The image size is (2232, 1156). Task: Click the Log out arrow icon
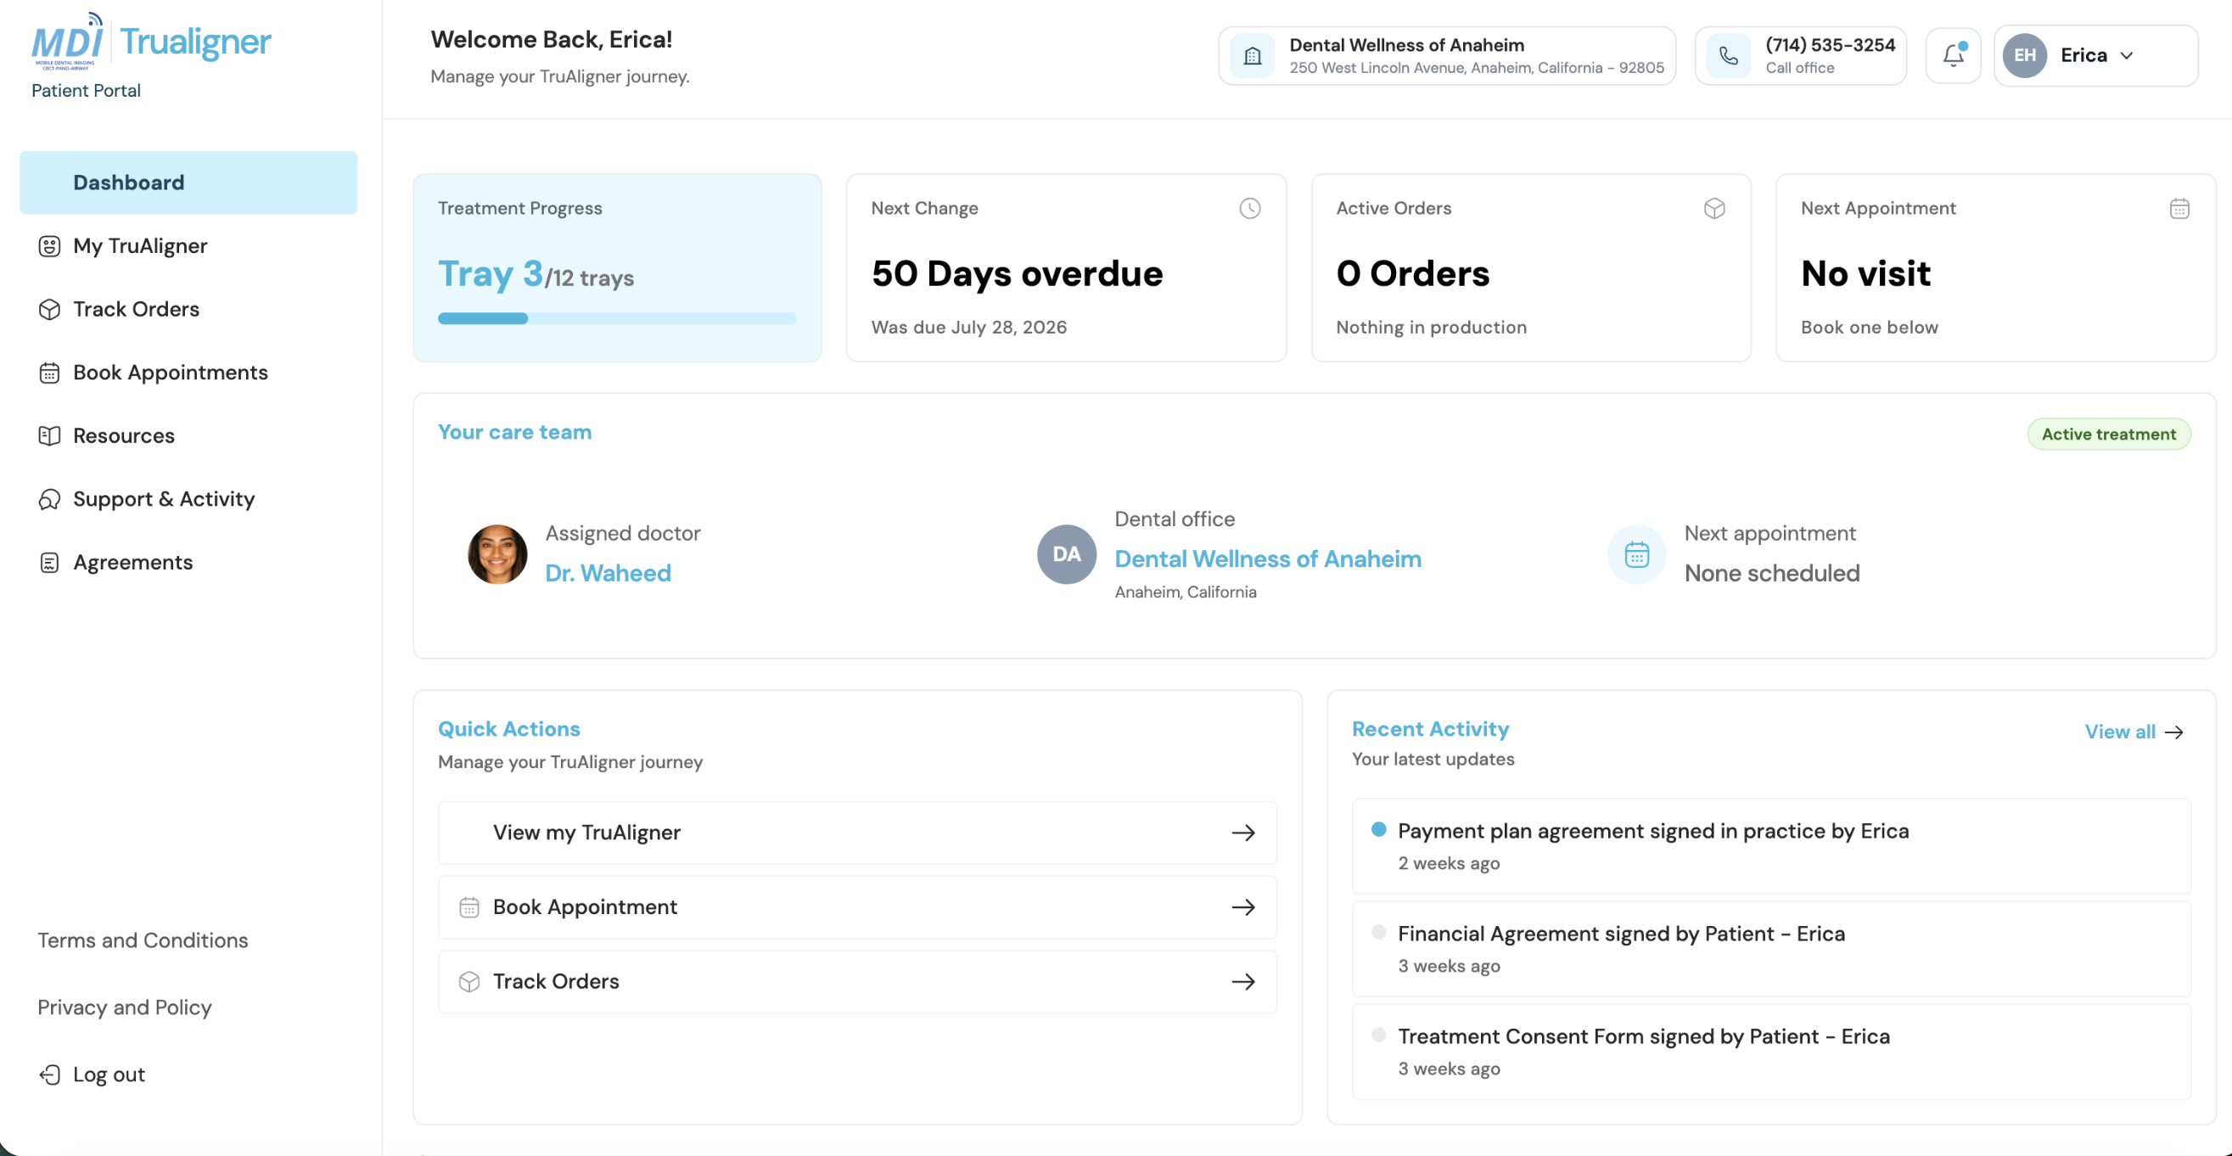point(49,1075)
